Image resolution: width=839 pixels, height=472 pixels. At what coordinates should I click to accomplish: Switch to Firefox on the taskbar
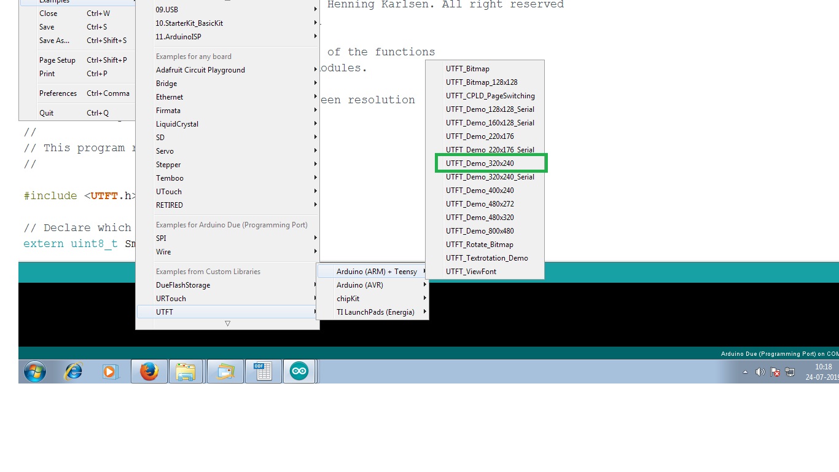click(x=149, y=371)
